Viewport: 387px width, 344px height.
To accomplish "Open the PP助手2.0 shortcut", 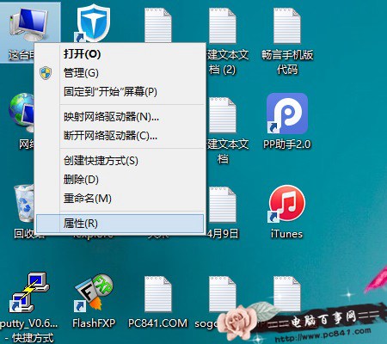I will [x=287, y=114].
